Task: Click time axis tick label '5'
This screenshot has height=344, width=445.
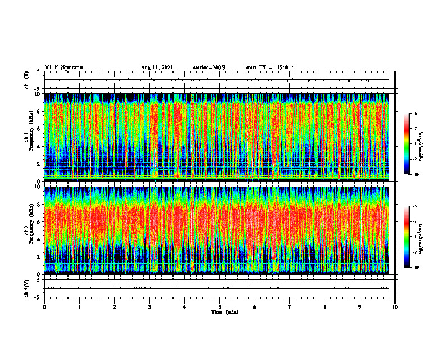Action: pyautogui.click(x=220, y=307)
